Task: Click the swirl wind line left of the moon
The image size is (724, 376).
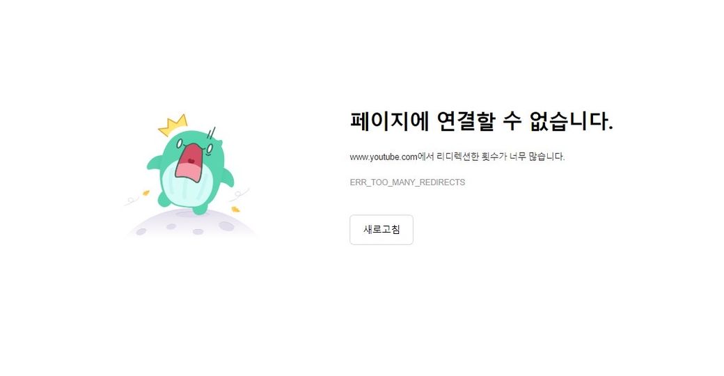Action: [132, 201]
